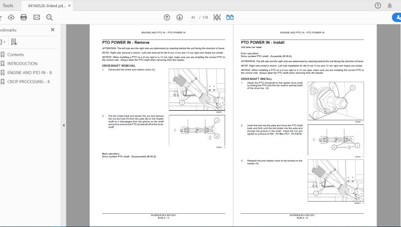Image resolution: width=401 pixels, height=227 pixels.
Task: Open the Help question mark icon
Action: point(377,5)
